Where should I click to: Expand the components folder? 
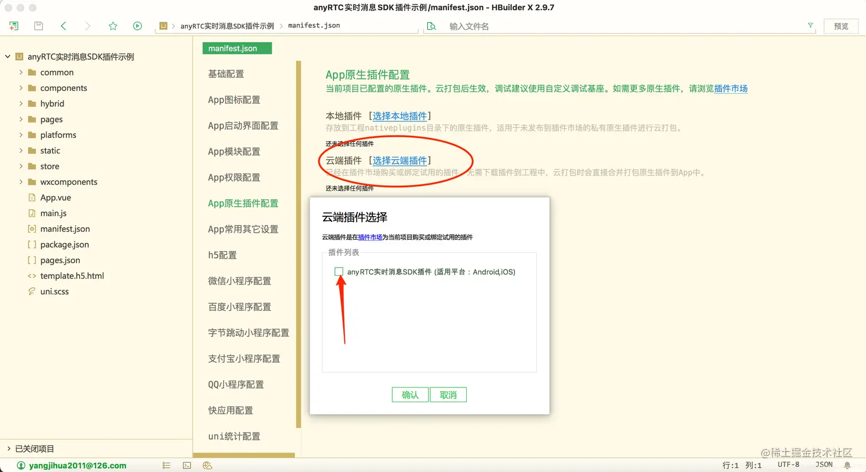[x=21, y=88]
